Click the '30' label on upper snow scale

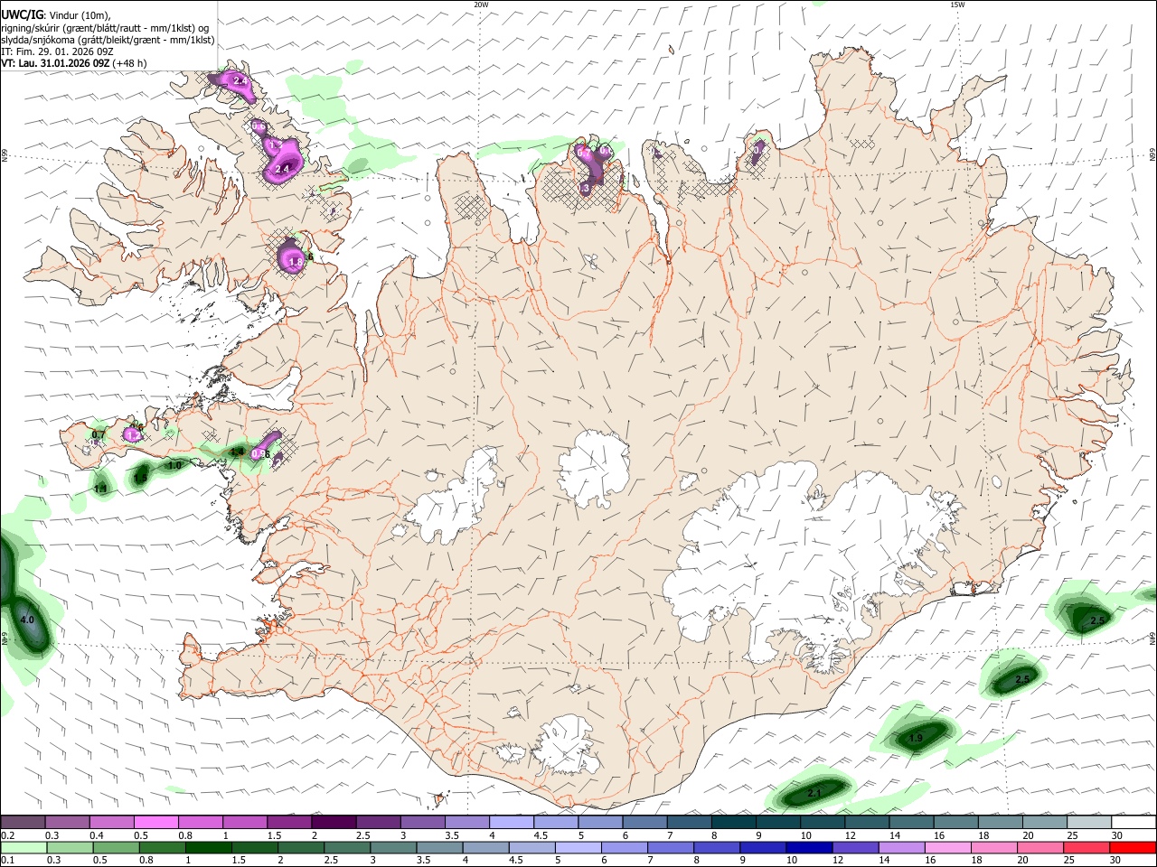(x=1117, y=835)
